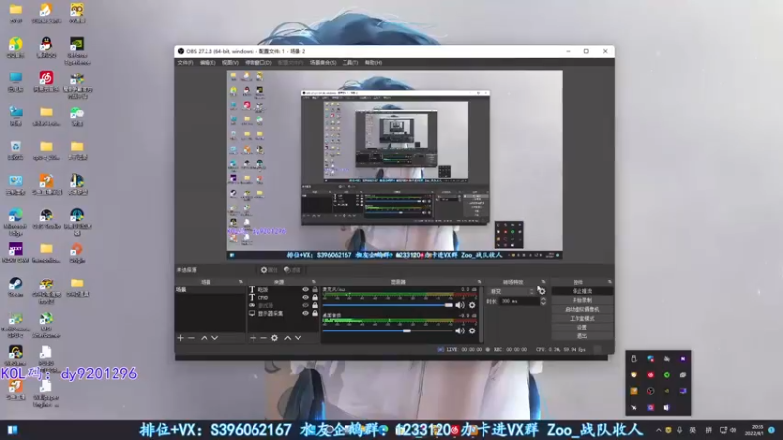
Task: Click the transition properties gear next to 渐变
Action: (x=542, y=291)
